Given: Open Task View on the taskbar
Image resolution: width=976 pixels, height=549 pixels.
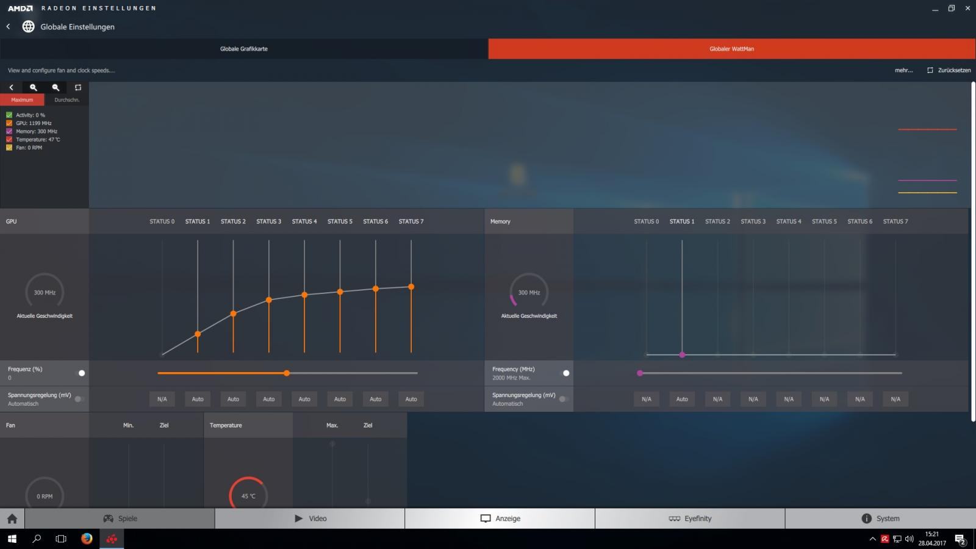Looking at the screenshot, I should (61, 539).
